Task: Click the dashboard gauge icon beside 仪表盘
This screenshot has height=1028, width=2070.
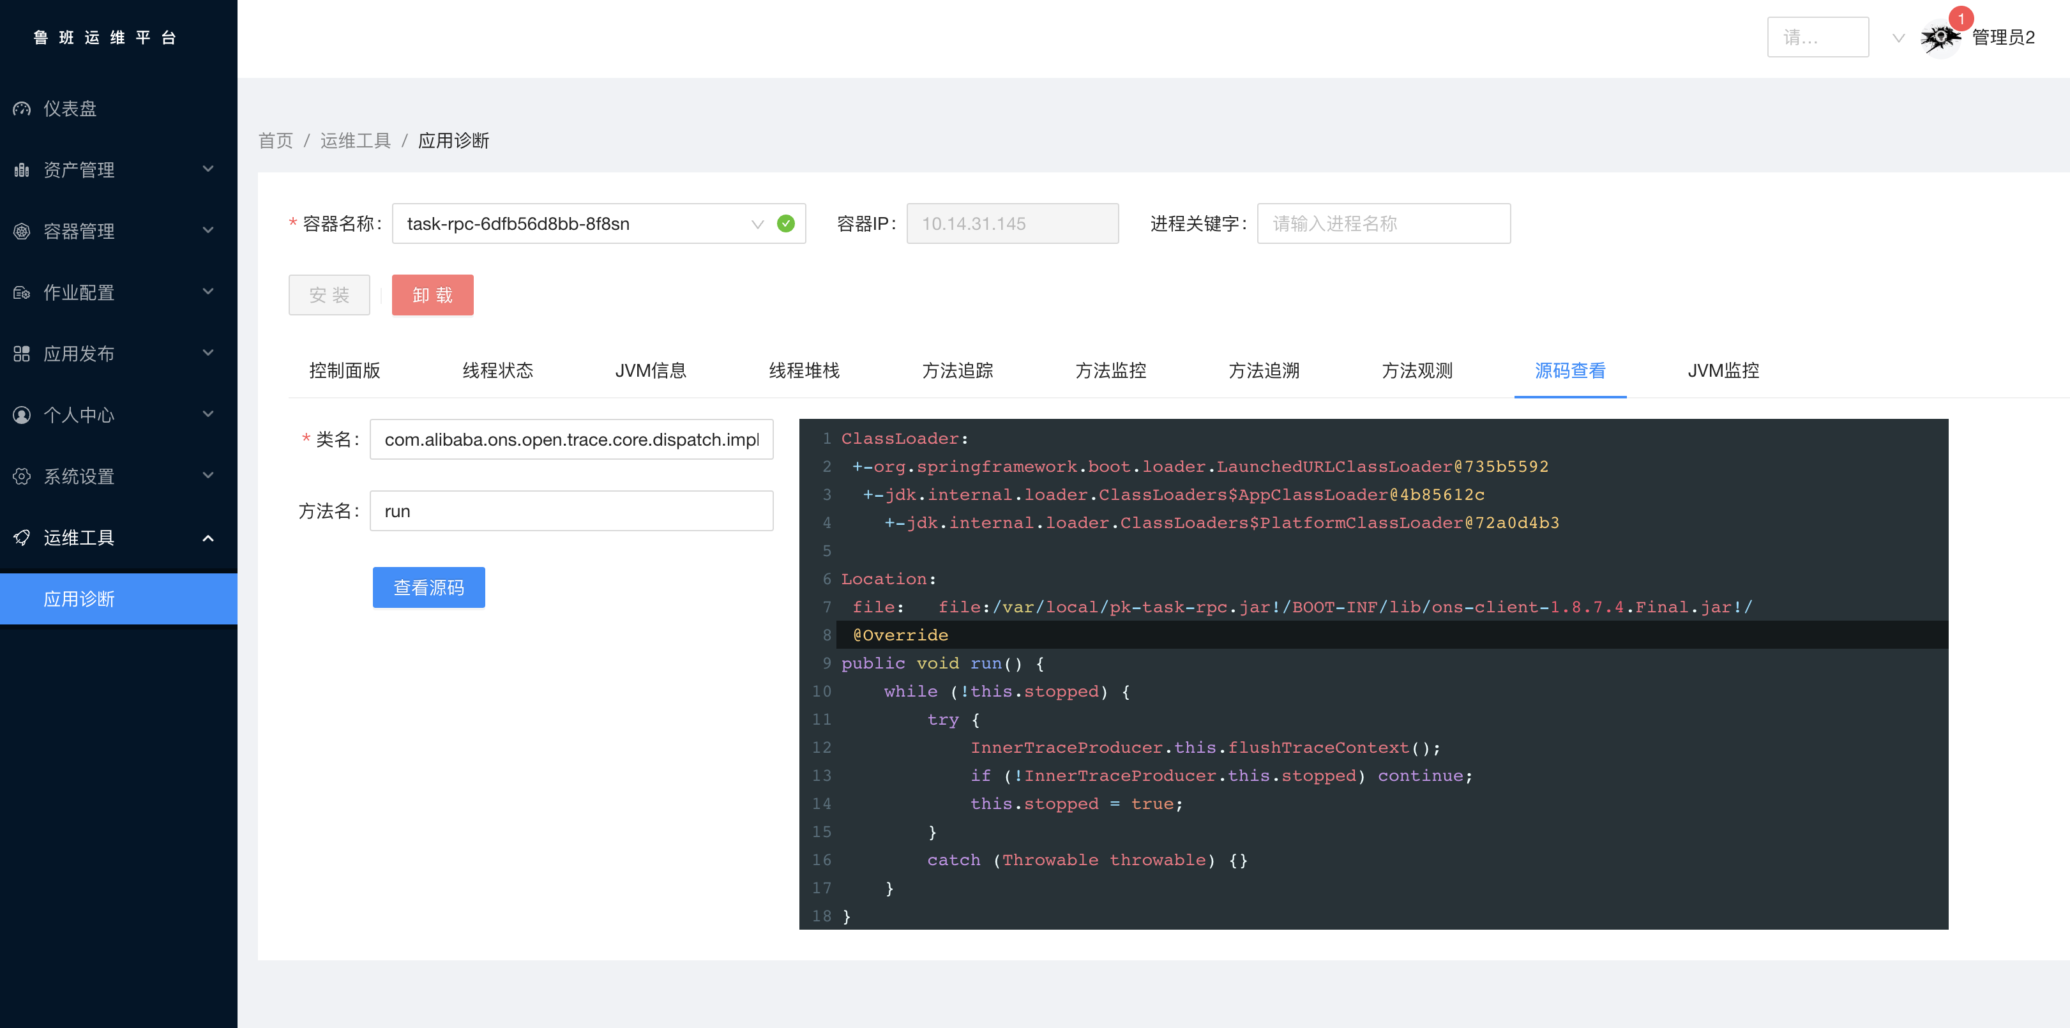Action: [x=22, y=109]
